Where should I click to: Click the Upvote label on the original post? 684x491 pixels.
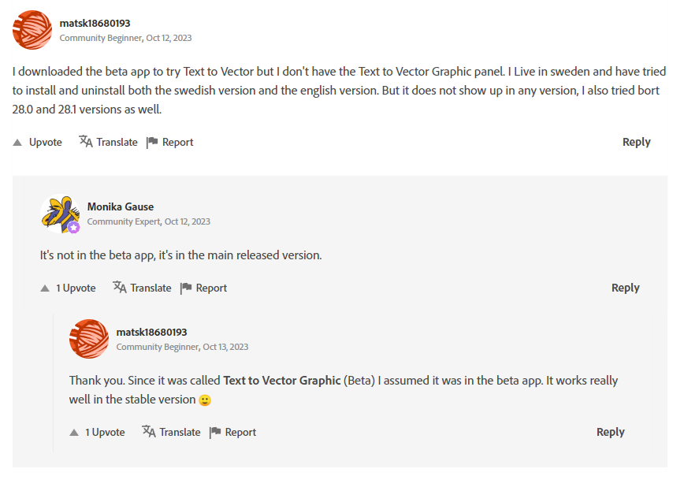coord(46,143)
